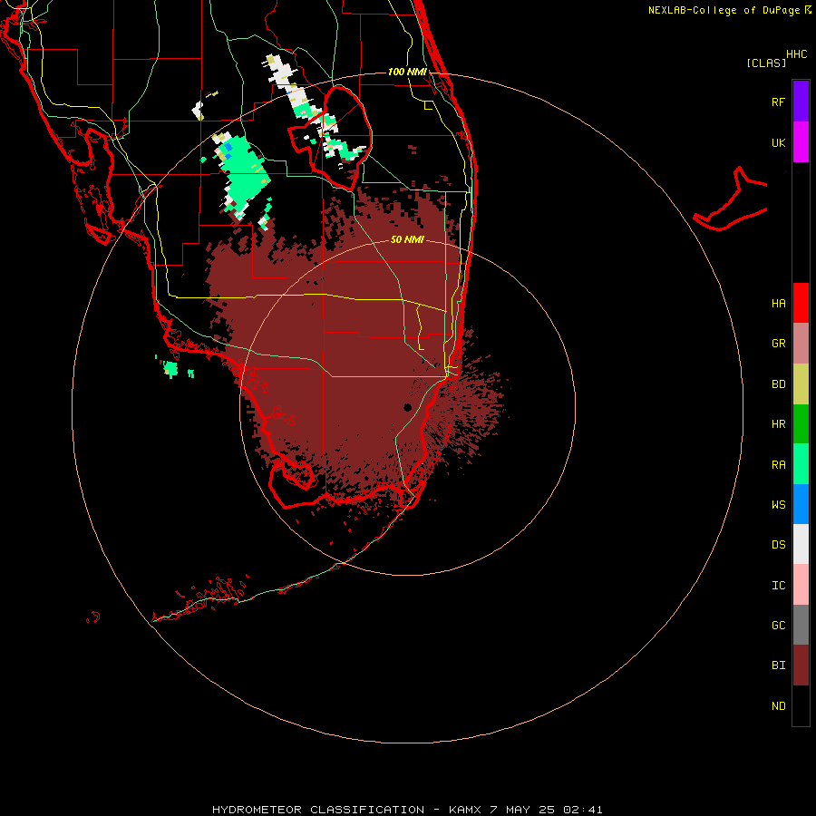Select the GC gray legend swatch
This screenshot has height=816, width=816.
(801, 625)
